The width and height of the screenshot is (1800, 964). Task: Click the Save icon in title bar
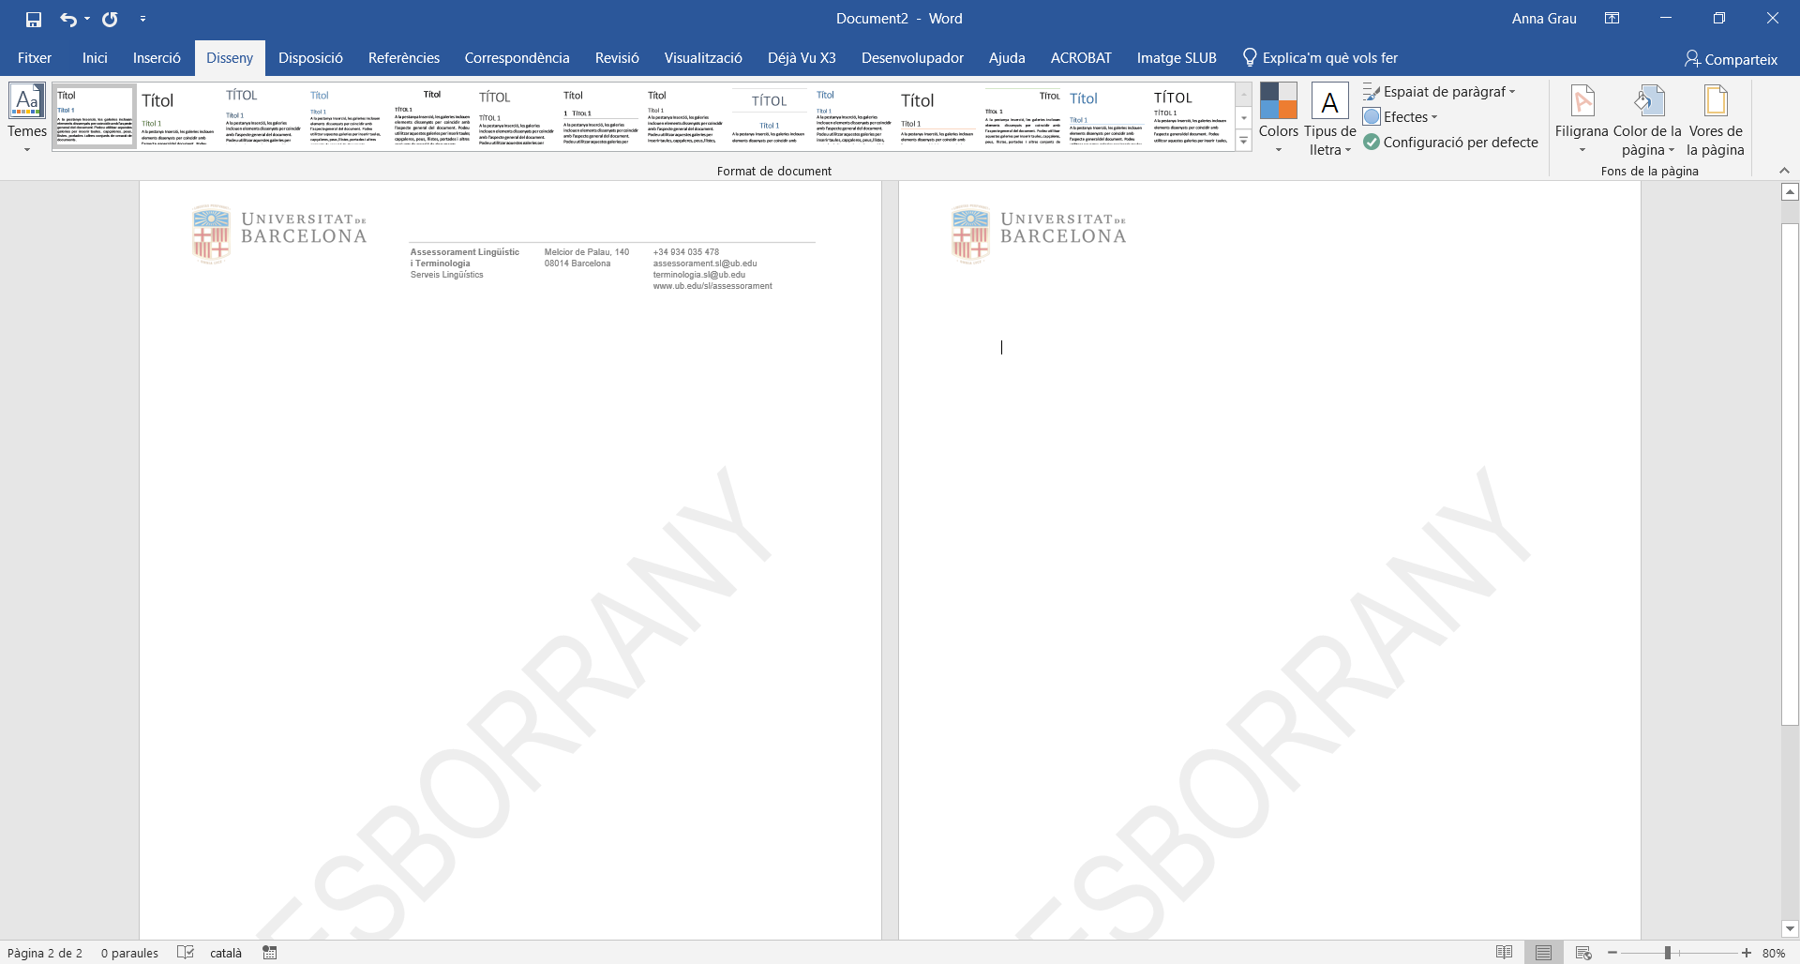(x=34, y=19)
